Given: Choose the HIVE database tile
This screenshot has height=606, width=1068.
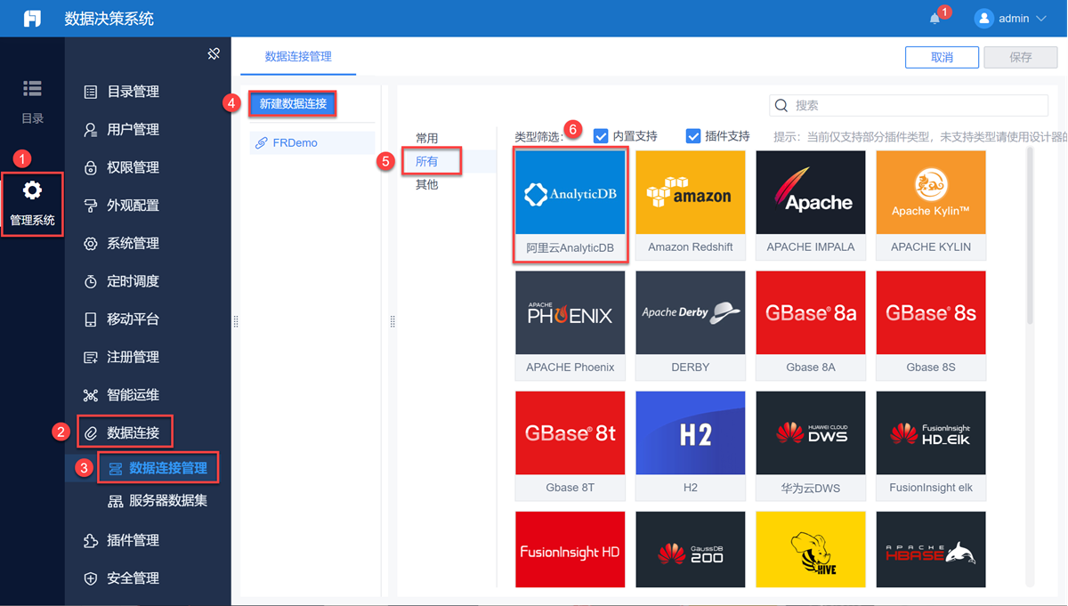Looking at the screenshot, I should point(811,550).
